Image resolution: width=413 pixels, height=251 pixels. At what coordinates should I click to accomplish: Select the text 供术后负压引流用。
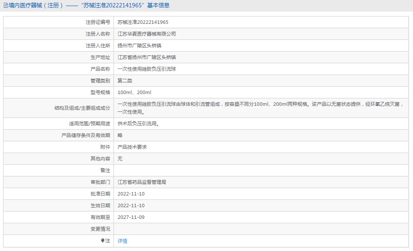coord(139,124)
